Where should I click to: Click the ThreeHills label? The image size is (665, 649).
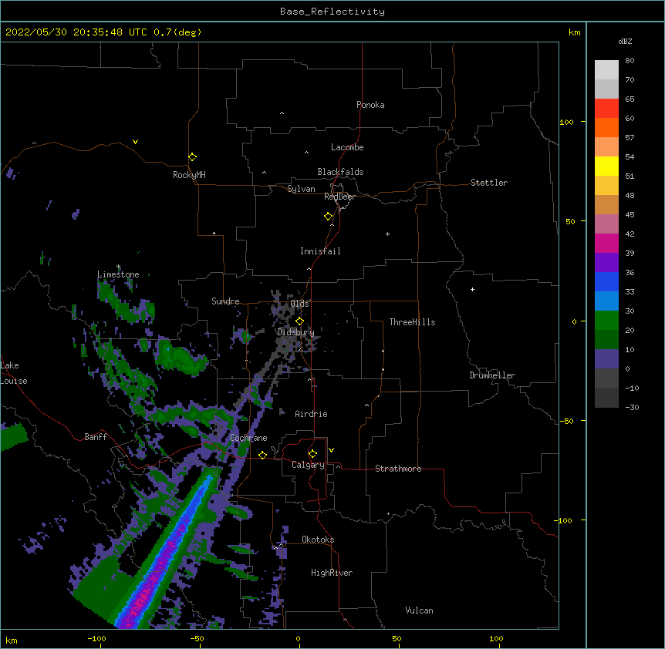tap(412, 322)
